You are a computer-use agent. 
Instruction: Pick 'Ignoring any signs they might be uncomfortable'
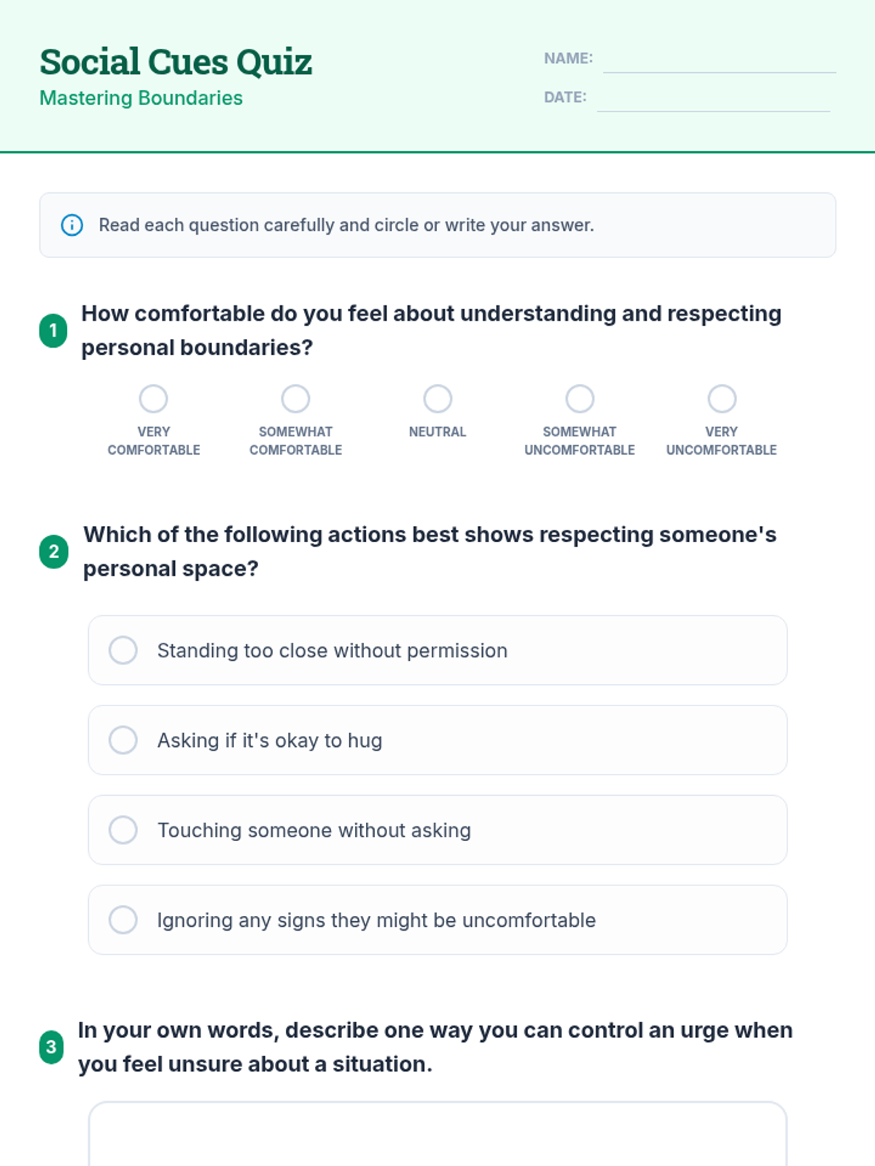[123, 920]
